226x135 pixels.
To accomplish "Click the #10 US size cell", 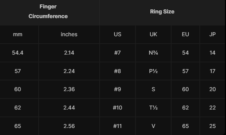I will click(x=117, y=108).
